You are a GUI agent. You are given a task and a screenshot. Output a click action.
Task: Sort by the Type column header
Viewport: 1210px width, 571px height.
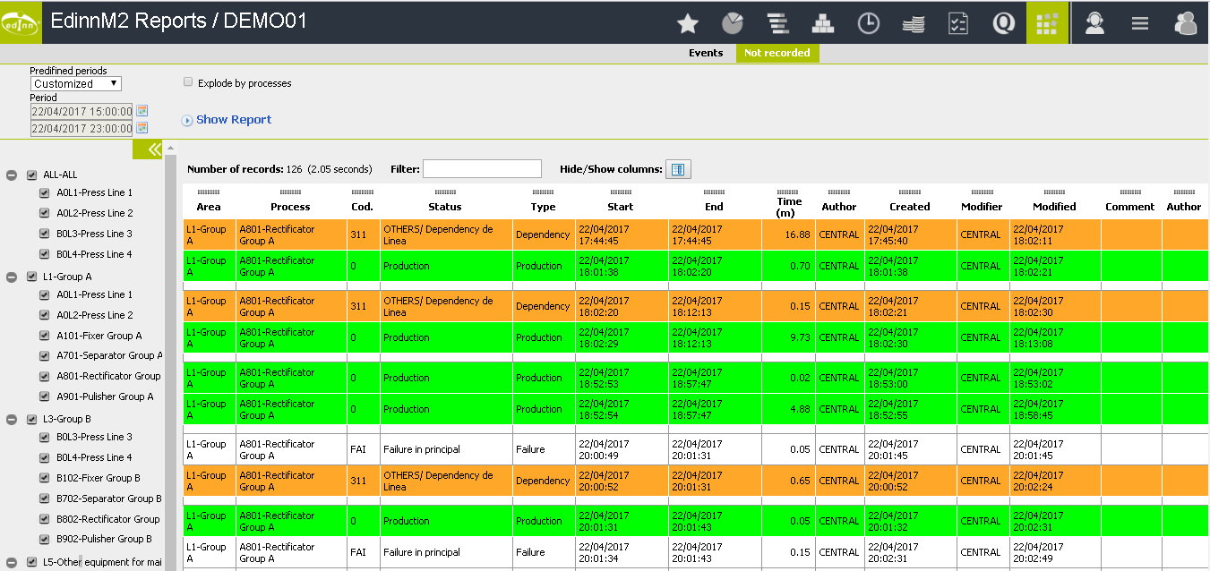point(543,207)
